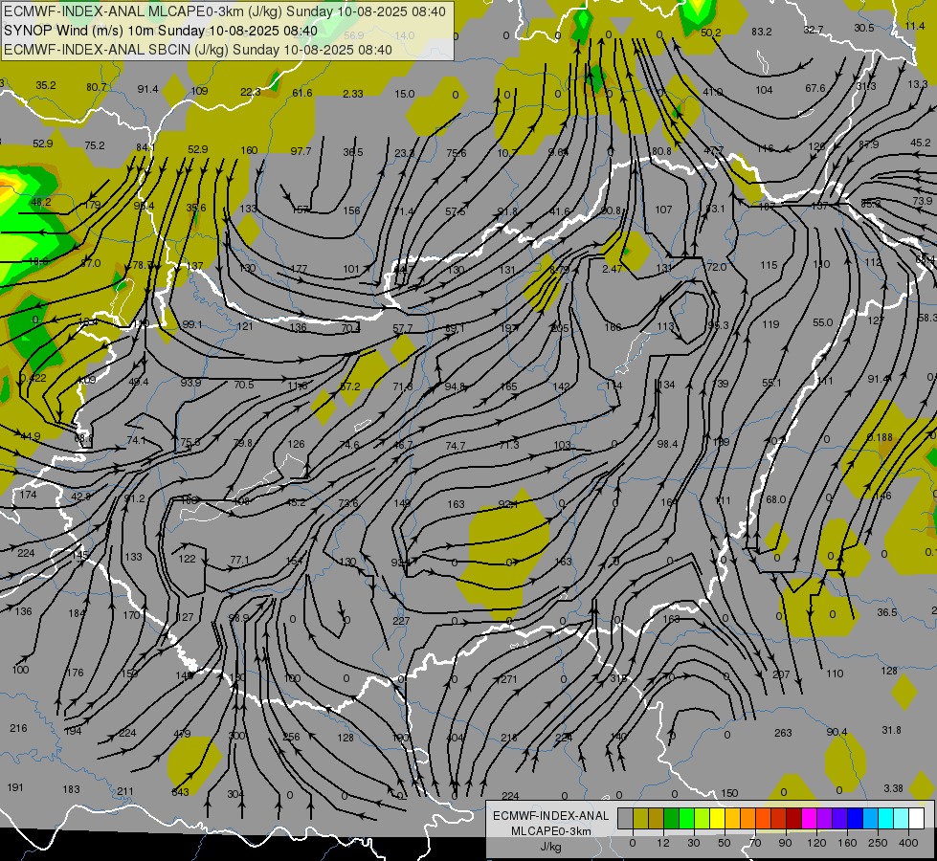The image size is (937, 861).
Task: Select the map value '98.4'
Action: [667, 443]
